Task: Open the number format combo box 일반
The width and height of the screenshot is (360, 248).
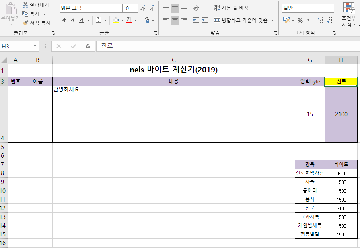Action: [308, 8]
